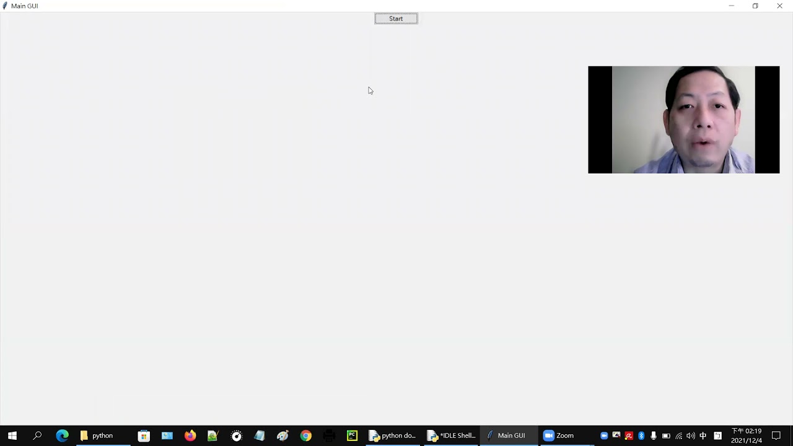793x446 pixels.
Task: Switch the 中 input language indicator
Action: 703,435
